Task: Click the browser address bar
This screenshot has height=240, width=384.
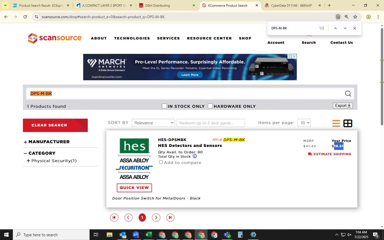Action: pyautogui.click(x=187, y=17)
